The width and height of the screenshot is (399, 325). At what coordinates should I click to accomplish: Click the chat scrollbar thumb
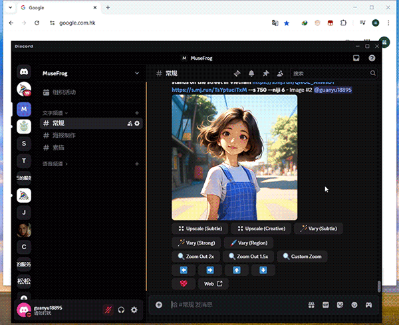pos(379,286)
